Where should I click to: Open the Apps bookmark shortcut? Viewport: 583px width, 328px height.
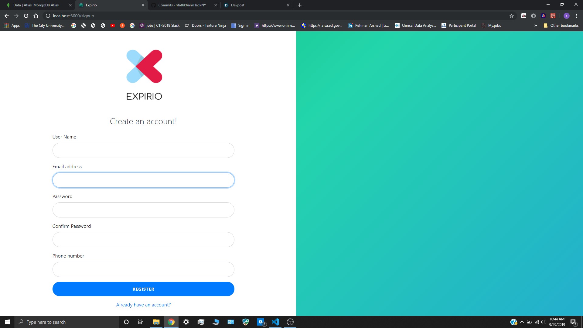[x=12, y=26]
